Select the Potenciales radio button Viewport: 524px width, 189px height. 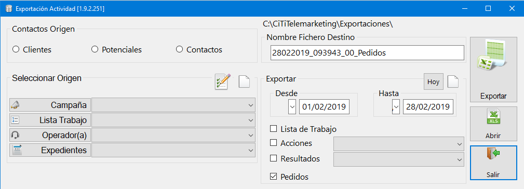click(x=95, y=49)
